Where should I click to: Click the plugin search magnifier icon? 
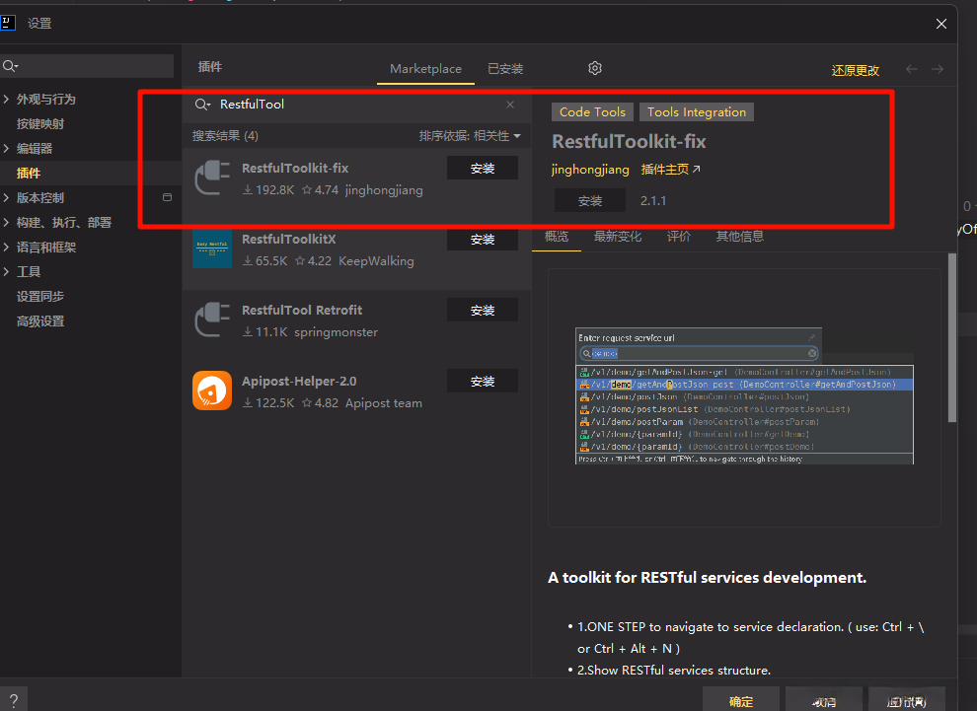[202, 105]
